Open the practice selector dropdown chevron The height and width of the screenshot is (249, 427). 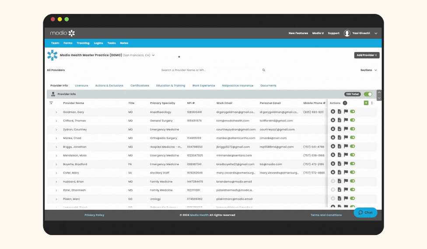coord(154,55)
